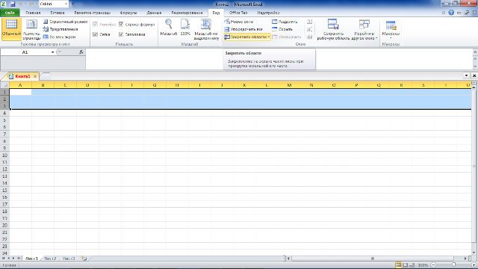Click the Excel Help question mark icon
Screen dimensions: 478x269
coord(451,13)
